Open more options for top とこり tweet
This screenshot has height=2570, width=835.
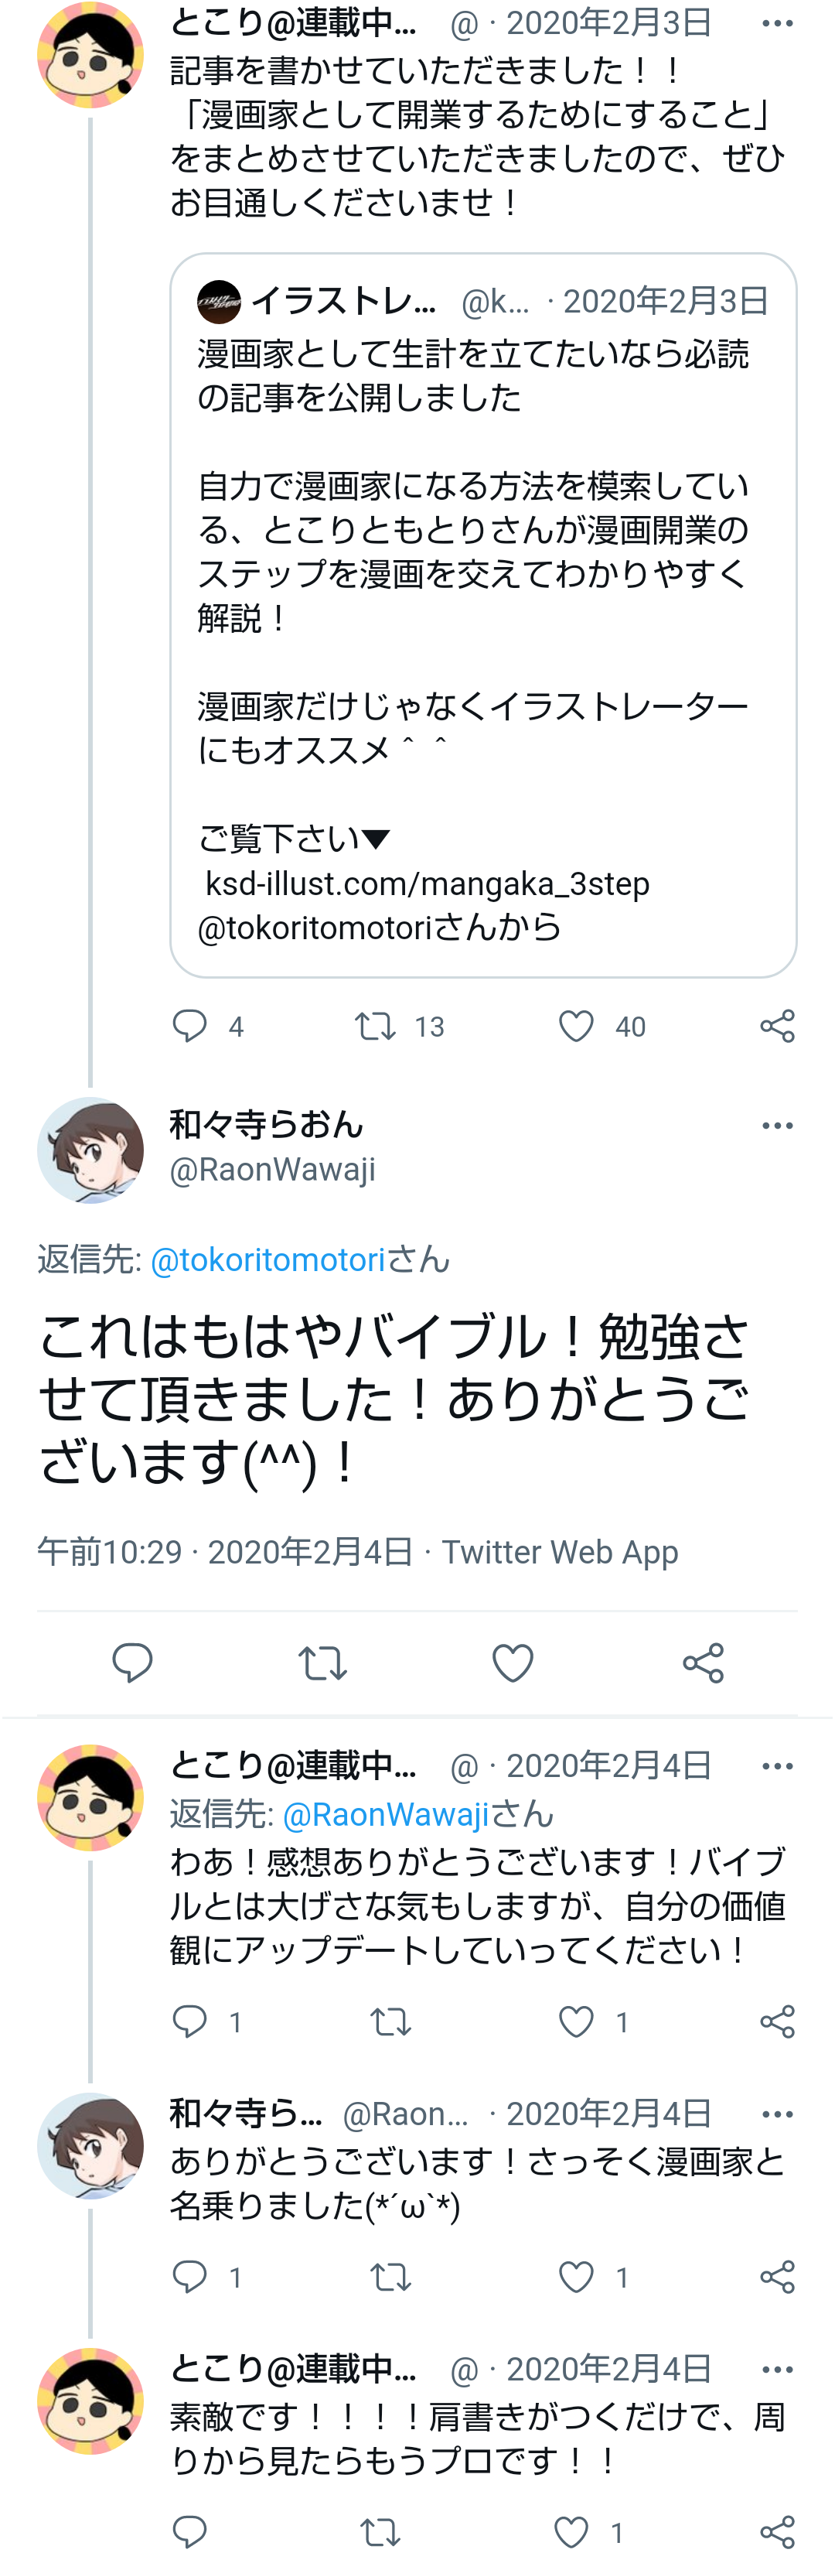(777, 23)
